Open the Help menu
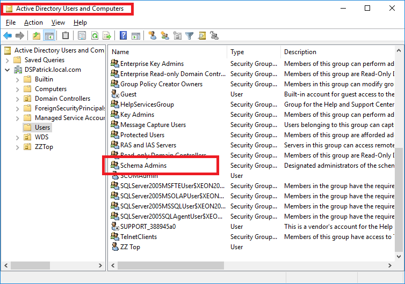The width and height of the screenshot is (405, 284). coord(80,23)
